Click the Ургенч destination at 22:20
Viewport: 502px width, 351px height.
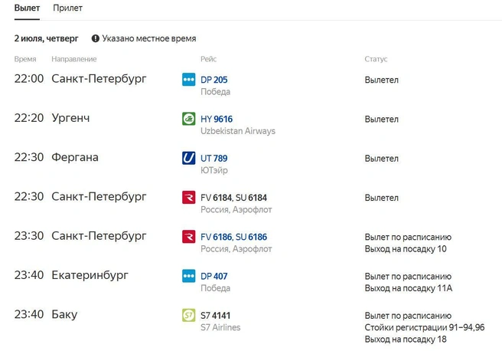click(x=70, y=118)
